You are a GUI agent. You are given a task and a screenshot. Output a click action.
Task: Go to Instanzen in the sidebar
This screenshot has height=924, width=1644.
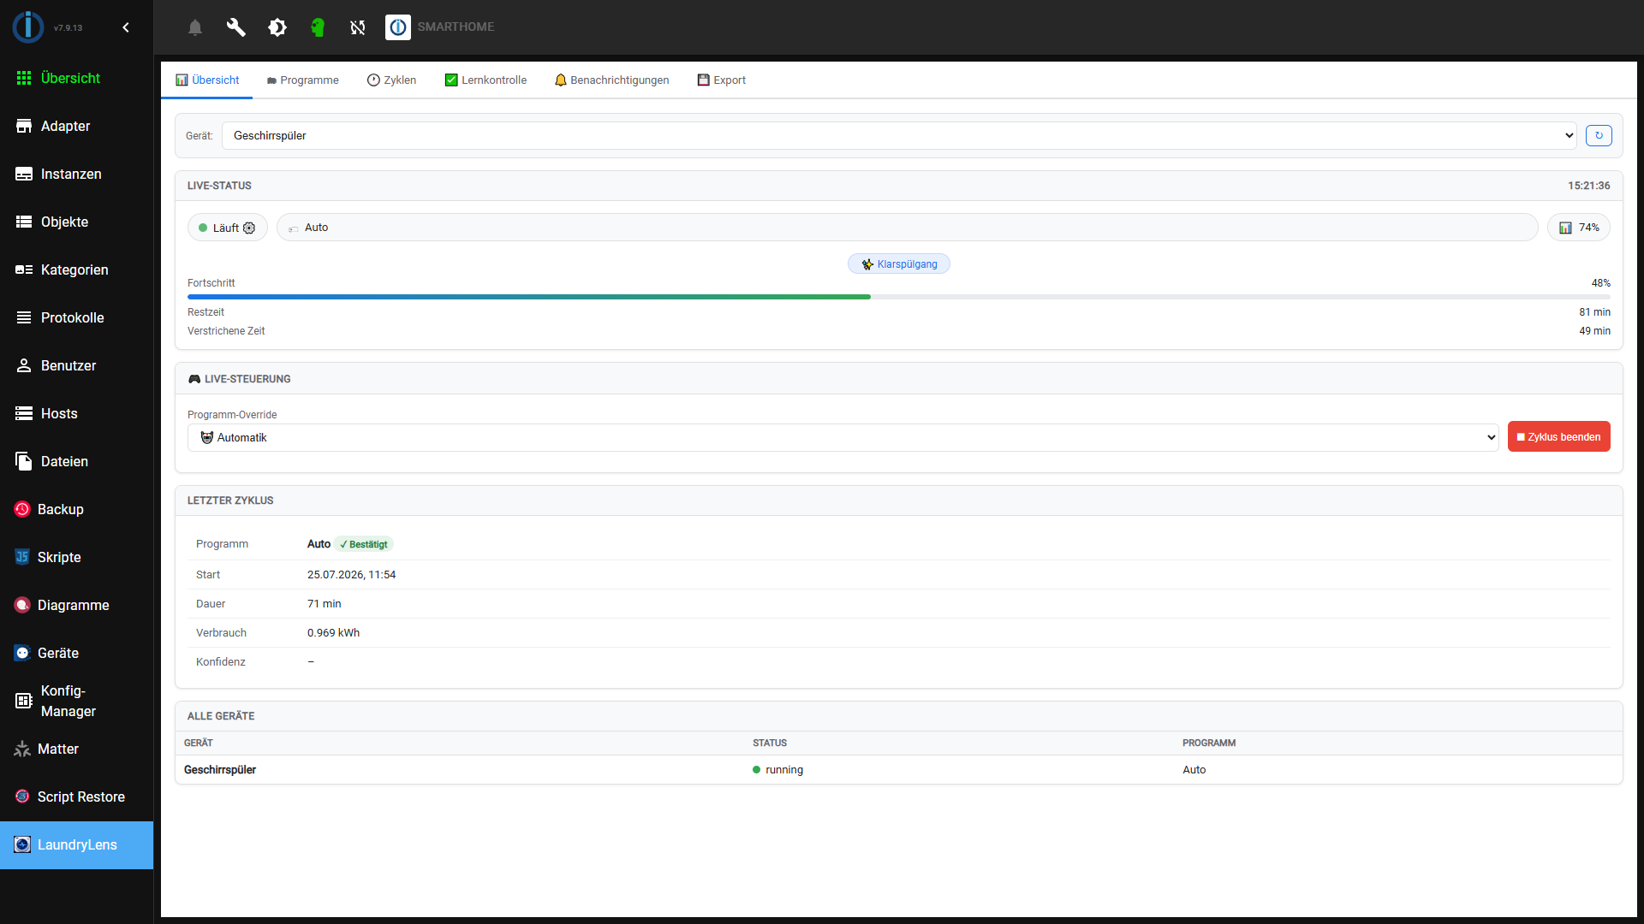77,174
